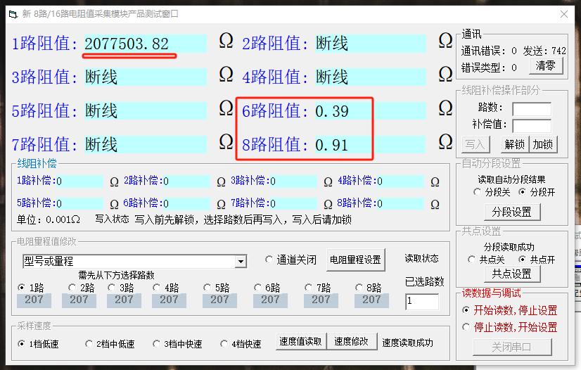
Task: Focus the 补偿值 input field
Action: (531, 126)
